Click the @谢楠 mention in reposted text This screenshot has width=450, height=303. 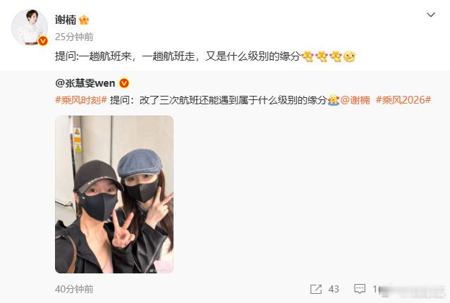tap(355, 100)
